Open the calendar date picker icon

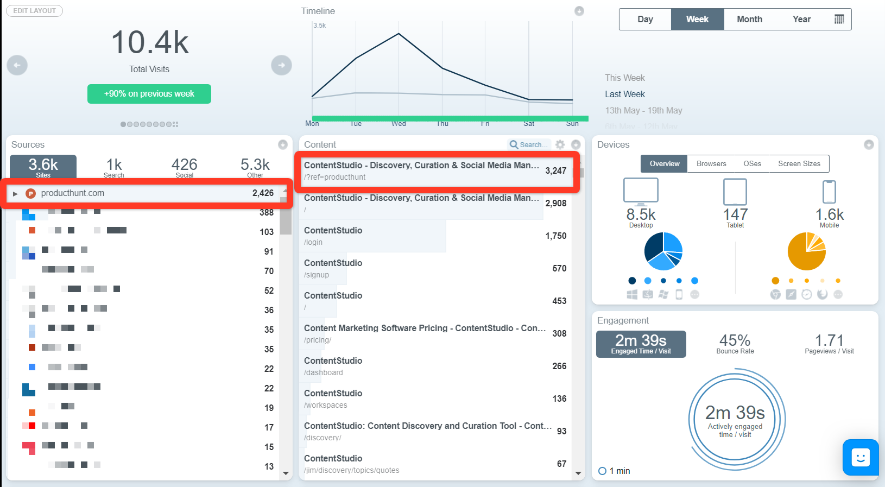pos(839,19)
